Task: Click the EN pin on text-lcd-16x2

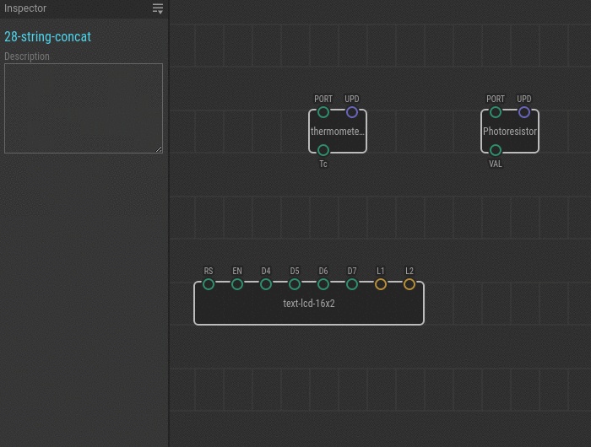Action: [237, 284]
